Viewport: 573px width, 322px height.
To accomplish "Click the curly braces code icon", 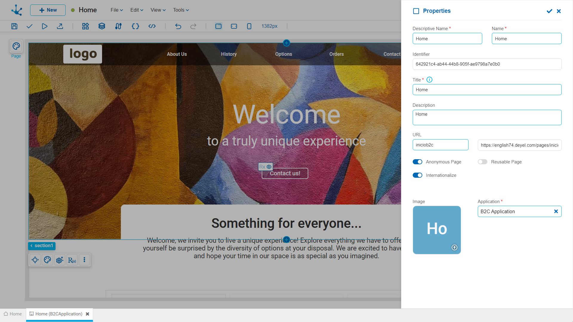I will (x=135, y=26).
